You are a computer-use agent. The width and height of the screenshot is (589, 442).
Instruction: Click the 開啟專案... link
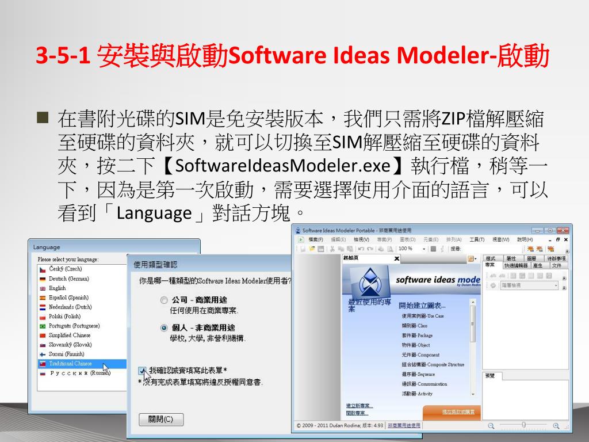[x=357, y=413]
